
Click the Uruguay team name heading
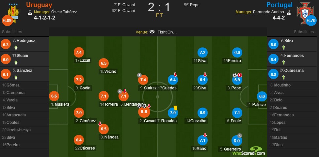39,5
